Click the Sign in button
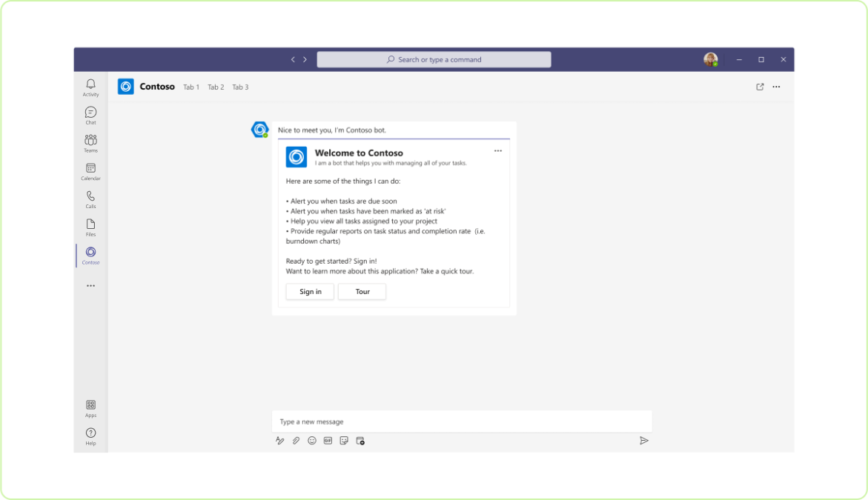Screen dimensions: 868x500 click(310, 292)
